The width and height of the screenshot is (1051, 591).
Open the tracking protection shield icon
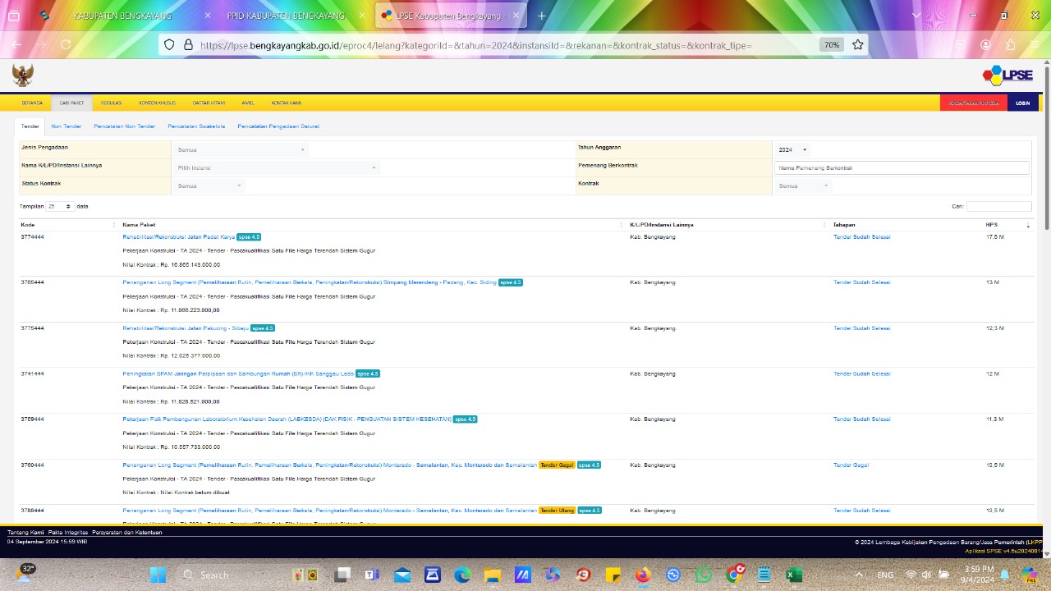coord(170,45)
